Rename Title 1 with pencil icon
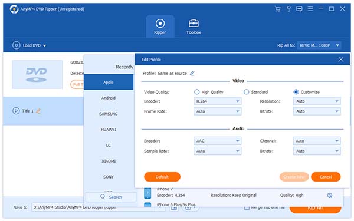The height and width of the screenshot is (221, 354). coord(38,111)
